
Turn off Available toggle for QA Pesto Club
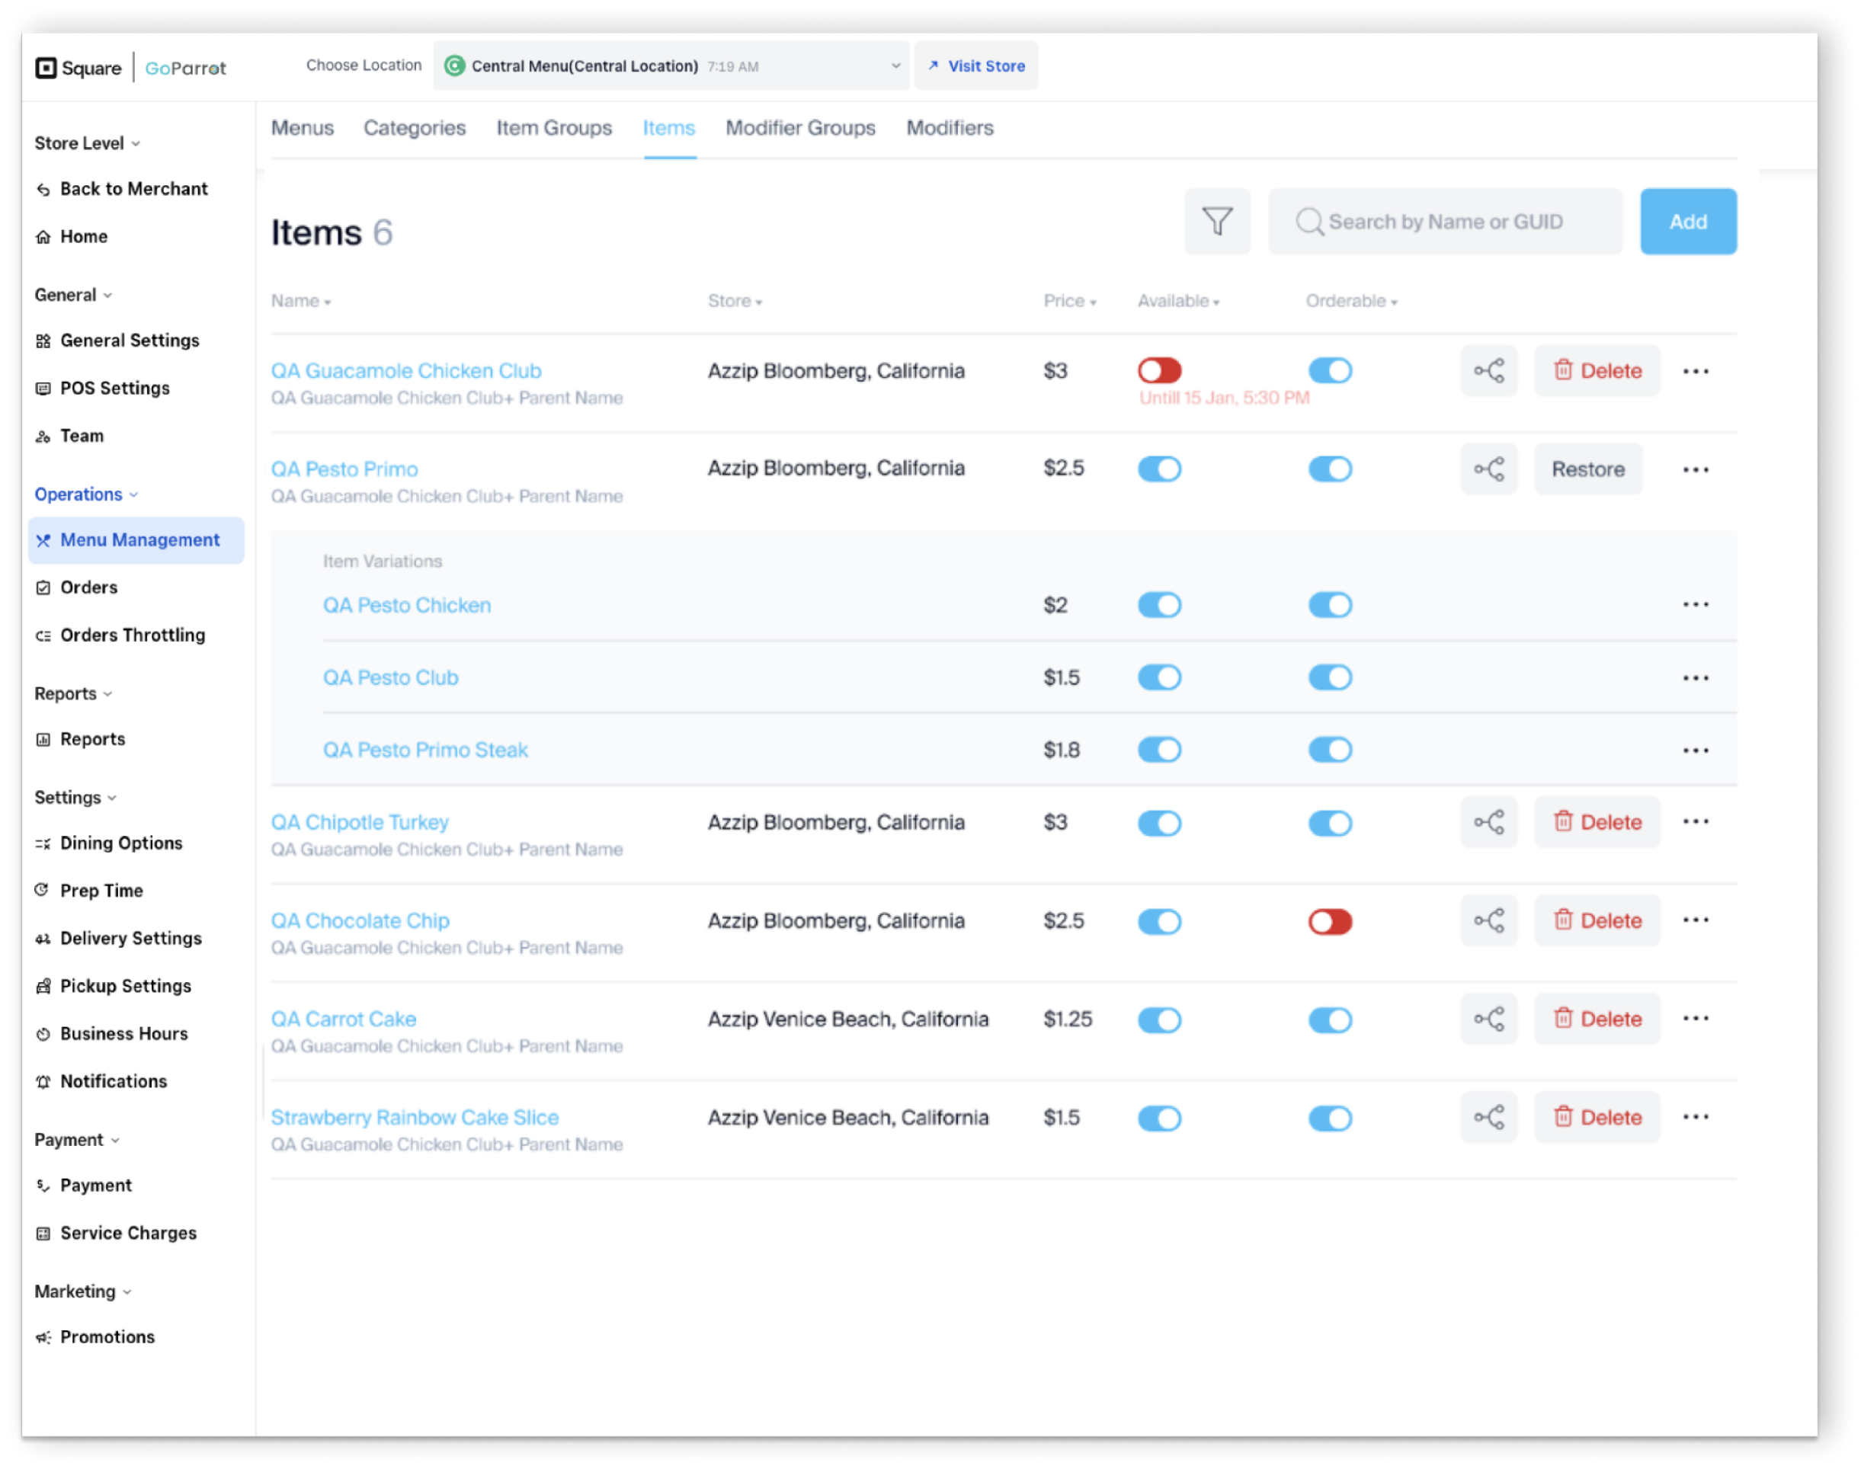tap(1158, 677)
